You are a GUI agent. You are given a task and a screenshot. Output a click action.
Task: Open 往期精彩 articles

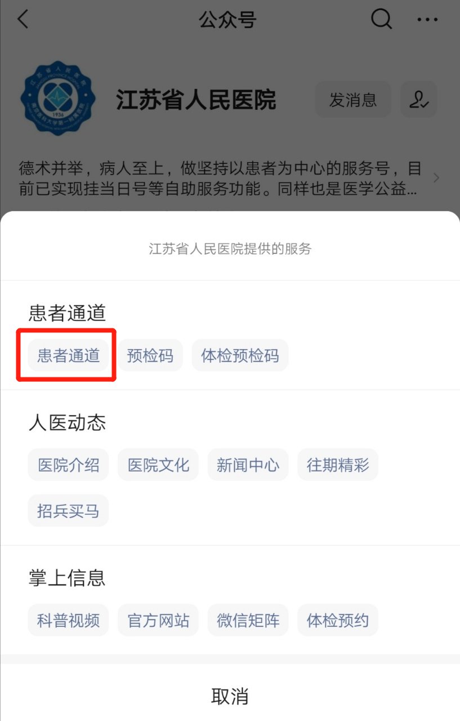[338, 465]
